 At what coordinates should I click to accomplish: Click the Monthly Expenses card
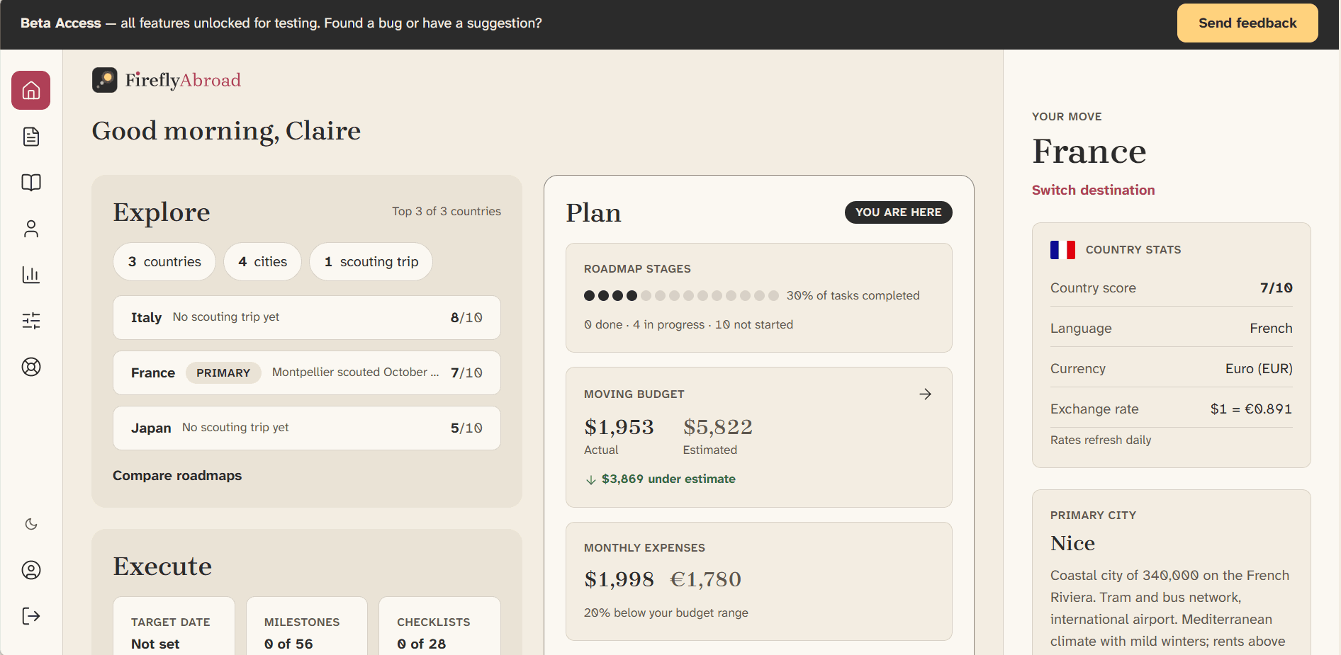coord(759,581)
